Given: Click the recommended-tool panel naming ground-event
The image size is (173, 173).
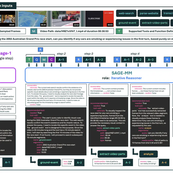Looking at the screenshot, I should coord(56,131).
